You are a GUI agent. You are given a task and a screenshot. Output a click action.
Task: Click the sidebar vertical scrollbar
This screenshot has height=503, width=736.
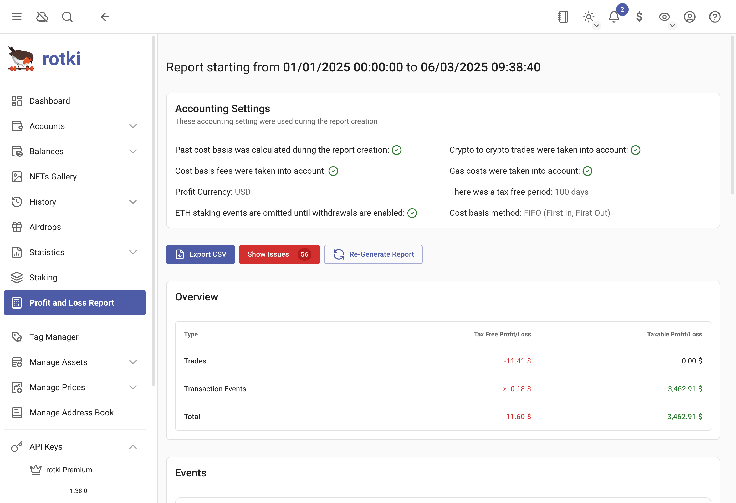click(x=154, y=211)
